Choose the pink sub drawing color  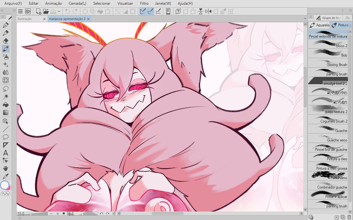(9, 188)
